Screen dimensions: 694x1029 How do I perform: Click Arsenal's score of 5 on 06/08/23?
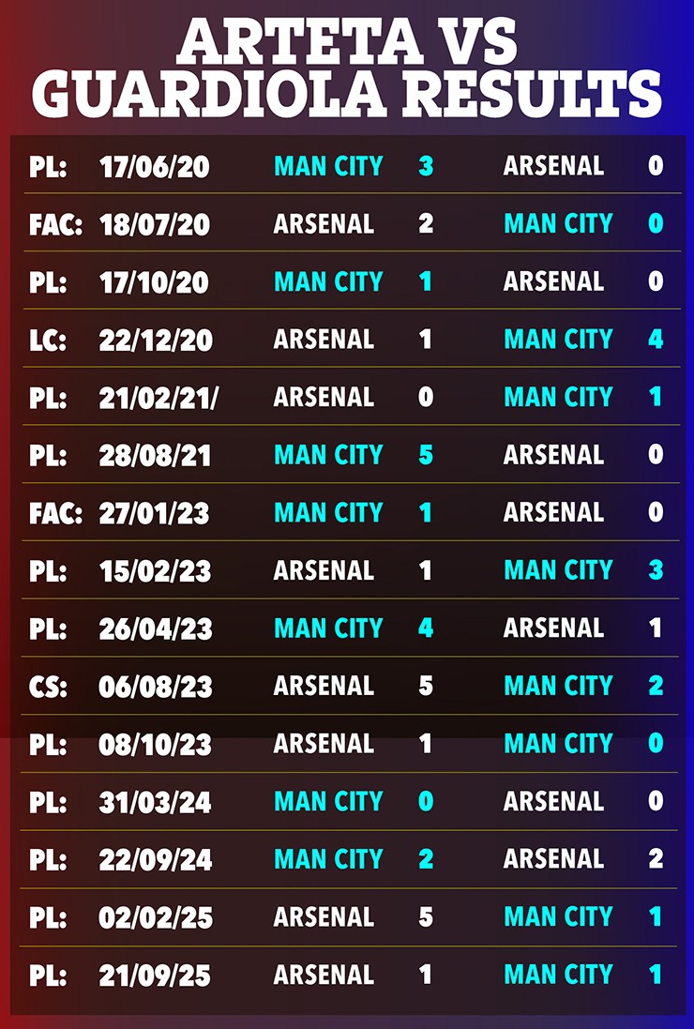[x=426, y=686]
